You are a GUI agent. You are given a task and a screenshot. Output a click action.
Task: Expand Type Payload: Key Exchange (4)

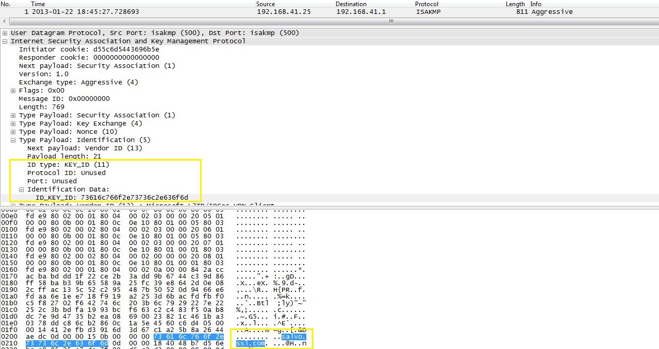[x=13, y=123]
